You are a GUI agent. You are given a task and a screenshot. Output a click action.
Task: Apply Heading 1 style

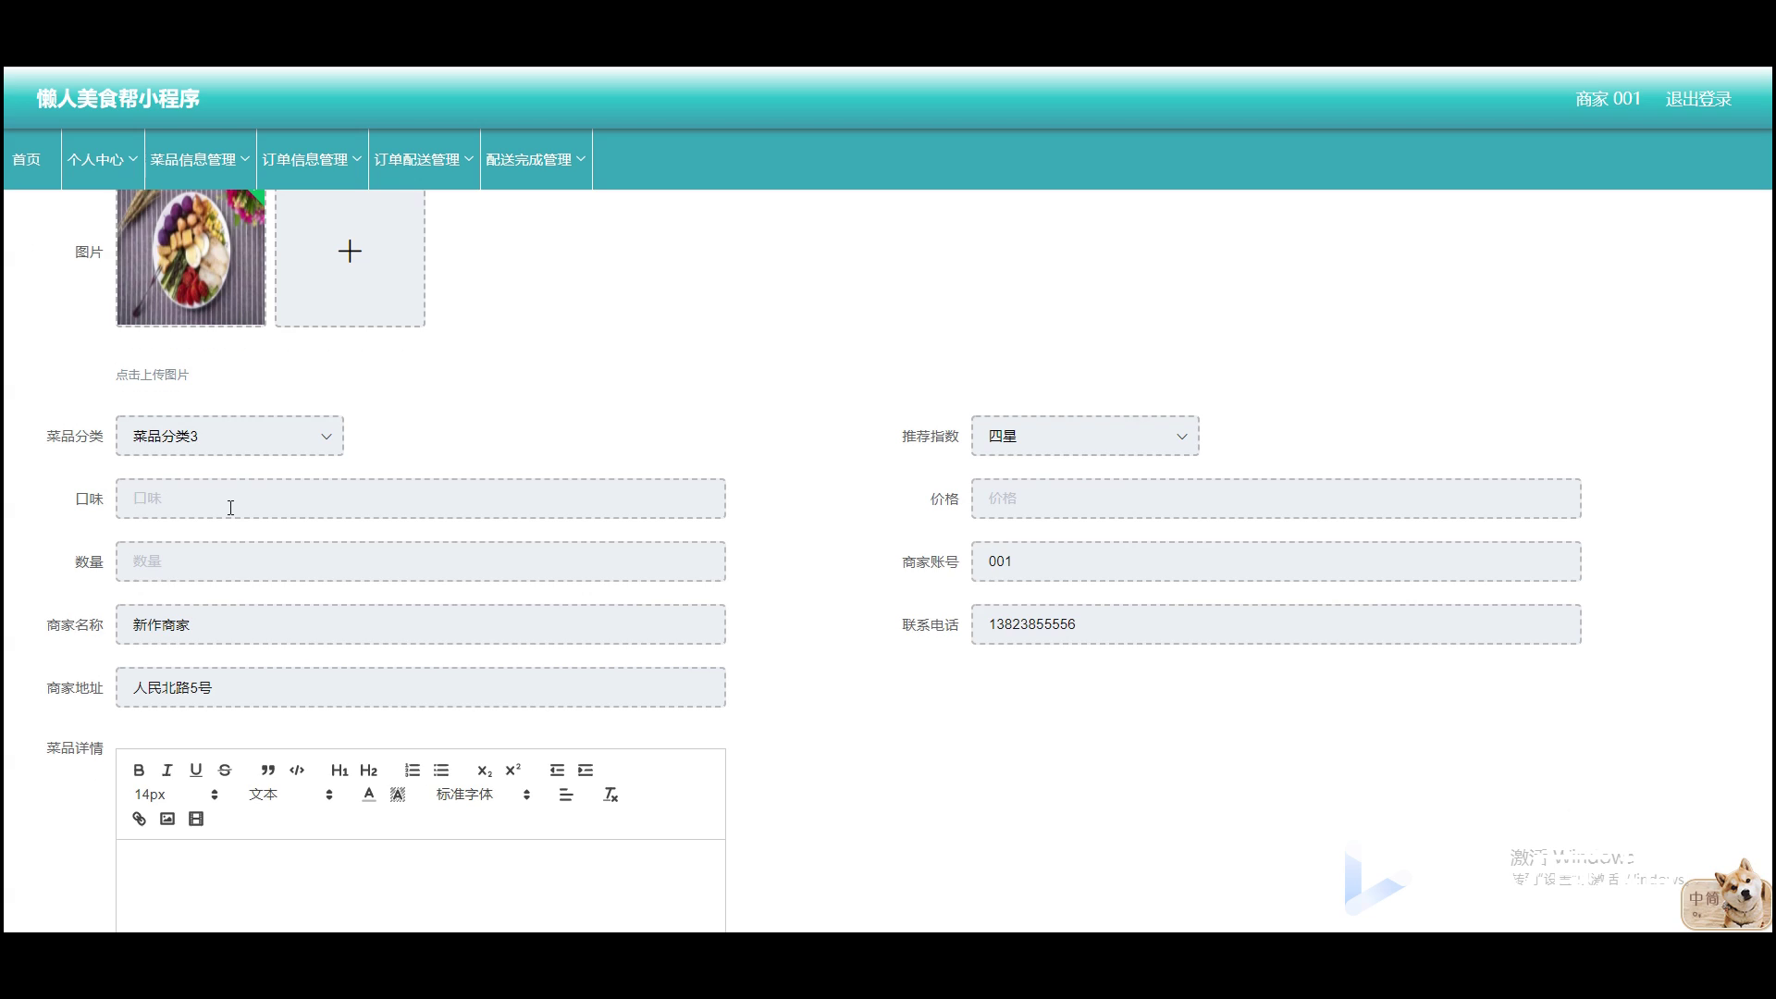339,770
